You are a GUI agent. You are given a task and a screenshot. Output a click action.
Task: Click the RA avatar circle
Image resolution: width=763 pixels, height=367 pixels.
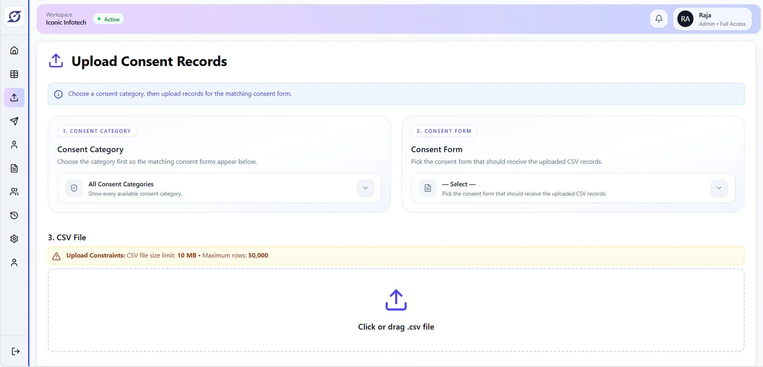tap(685, 19)
